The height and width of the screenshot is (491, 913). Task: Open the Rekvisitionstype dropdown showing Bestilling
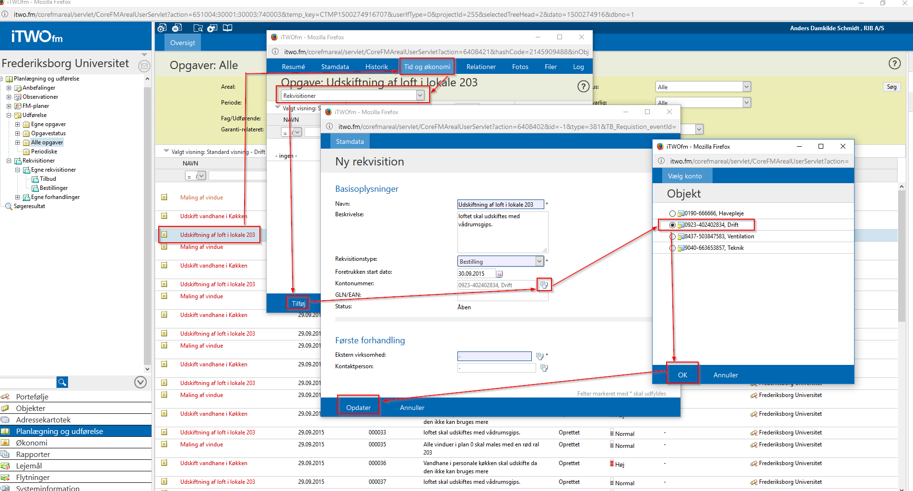coord(539,261)
